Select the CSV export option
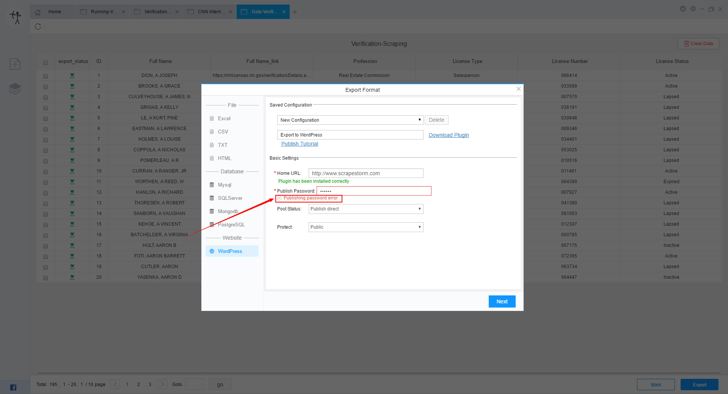 point(232,132)
